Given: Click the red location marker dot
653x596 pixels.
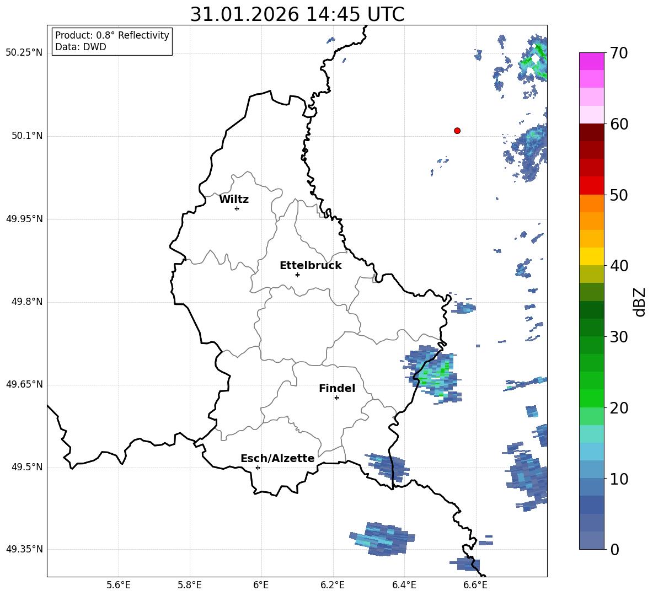Looking at the screenshot, I should 457,131.
